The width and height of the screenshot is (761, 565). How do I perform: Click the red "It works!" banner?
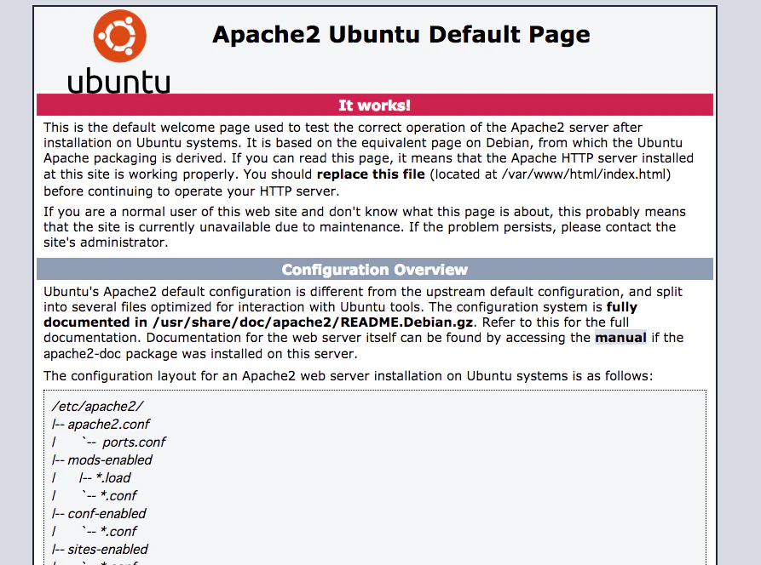click(x=375, y=105)
